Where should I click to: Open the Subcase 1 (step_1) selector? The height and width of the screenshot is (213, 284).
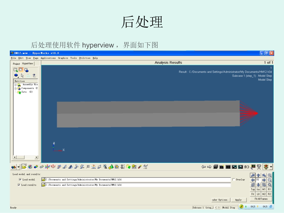[x=203, y=208]
